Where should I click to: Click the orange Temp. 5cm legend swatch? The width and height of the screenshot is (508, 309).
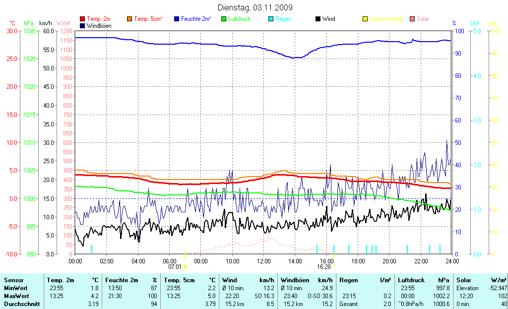coord(130,19)
